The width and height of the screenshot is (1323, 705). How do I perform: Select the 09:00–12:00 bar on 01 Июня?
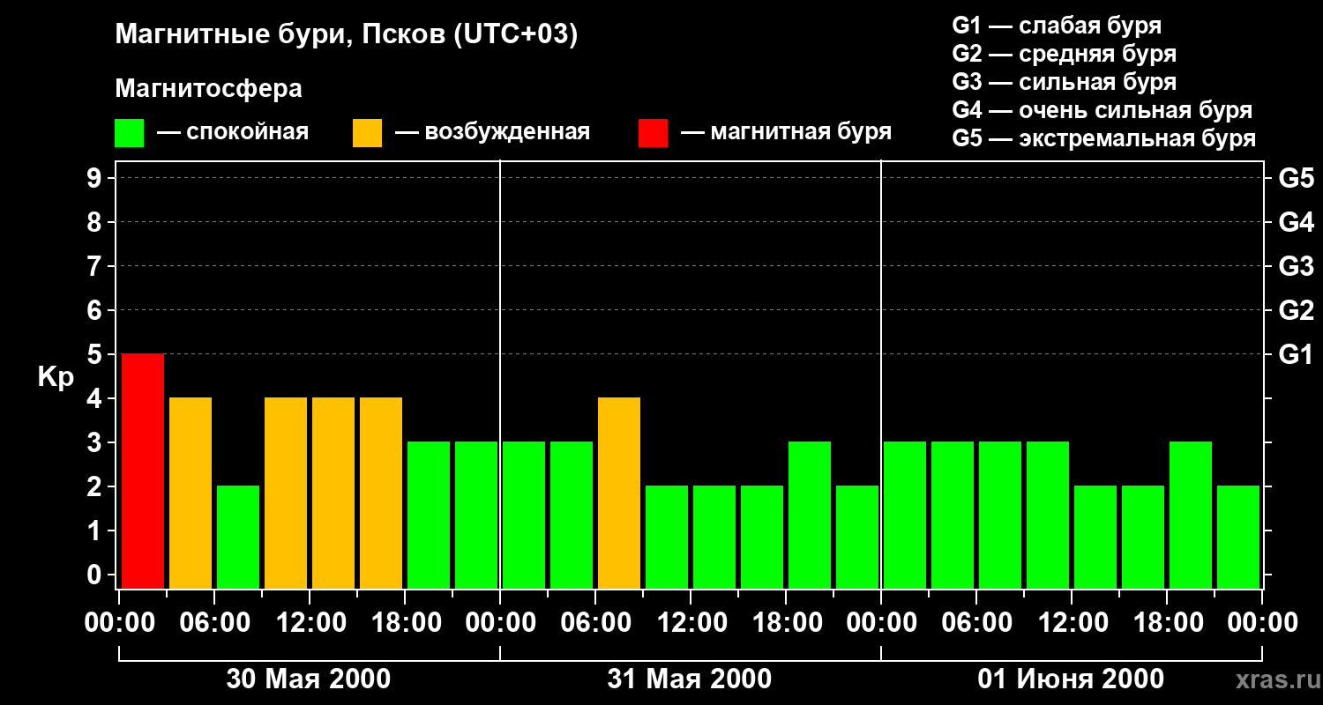tap(1048, 515)
